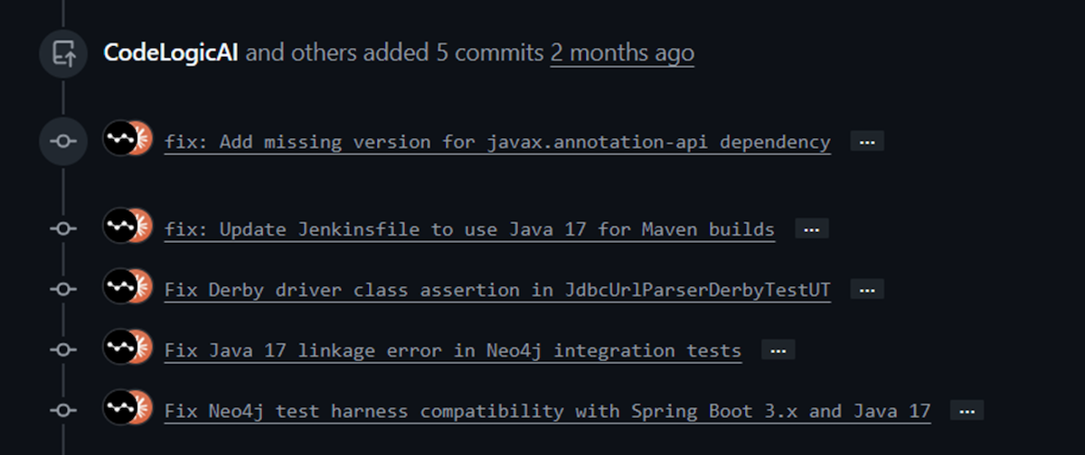
Task: Open commit "Update Jenkinsfile to use Java 17"
Action: 469,229
